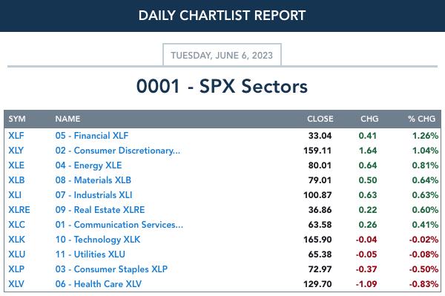This screenshot has width=445, height=296.
Task: Open the XLK symbol link
Action: click(16, 239)
